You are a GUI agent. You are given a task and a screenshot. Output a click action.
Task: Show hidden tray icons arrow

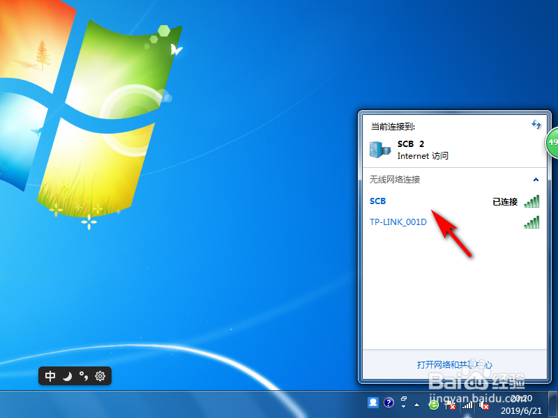click(416, 405)
